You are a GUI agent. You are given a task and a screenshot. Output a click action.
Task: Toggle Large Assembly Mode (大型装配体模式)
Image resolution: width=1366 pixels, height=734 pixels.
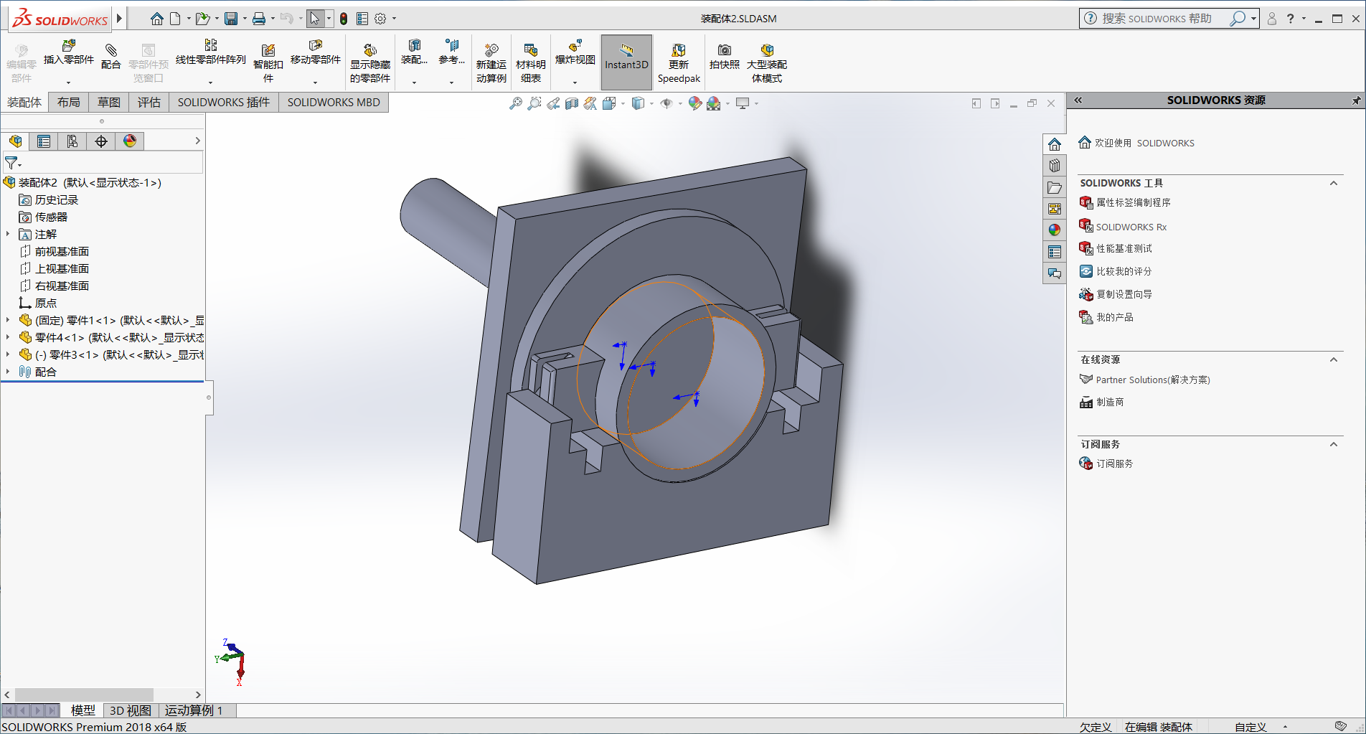click(x=767, y=51)
